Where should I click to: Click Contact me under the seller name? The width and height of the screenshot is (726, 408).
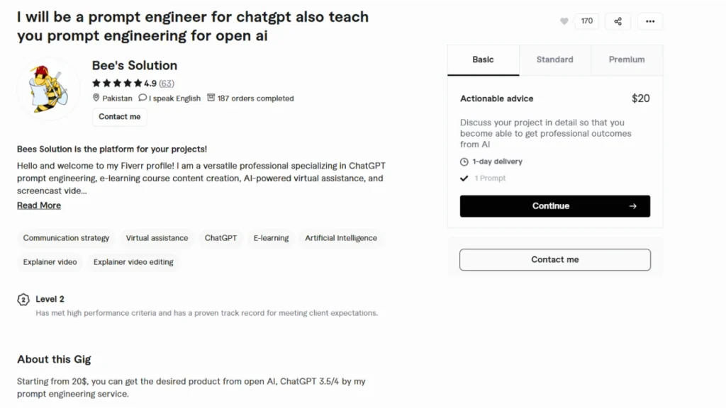tap(119, 117)
